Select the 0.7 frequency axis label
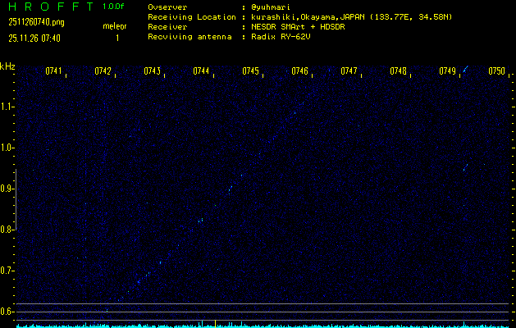The height and width of the screenshot is (328, 516). [x=7, y=271]
